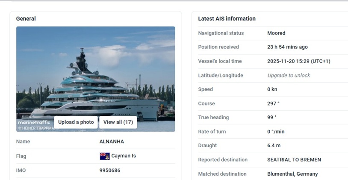Click the marinetraffic watermark logo on photo
The width and height of the screenshot is (348, 180).
pyautogui.click(x=34, y=123)
